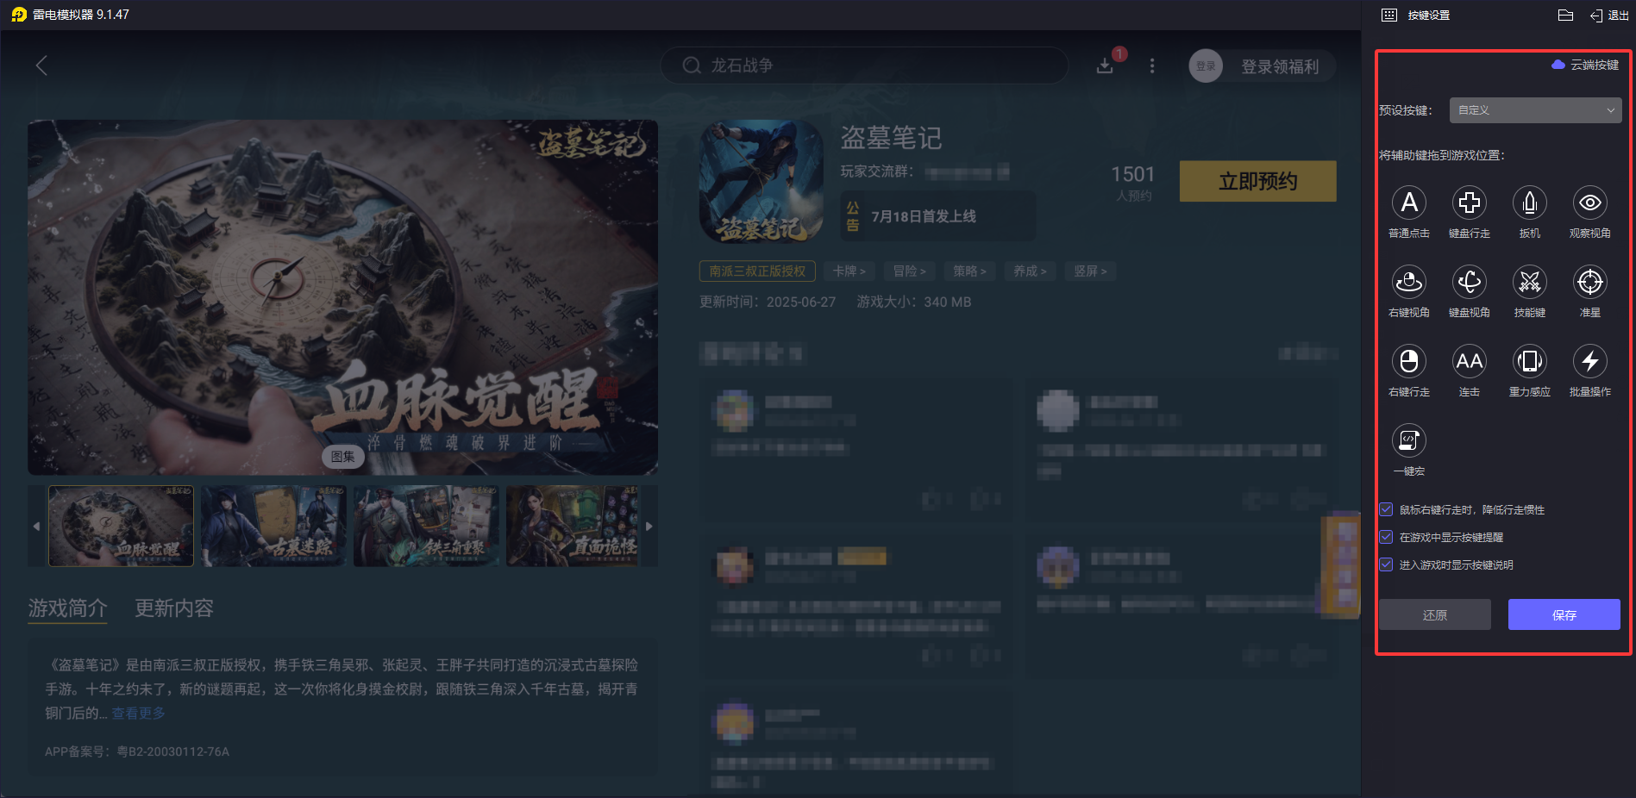This screenshot has height=798, width=1636.
Task: Select the 扳机 trigger key icon
Action: tap(1529, 203)
